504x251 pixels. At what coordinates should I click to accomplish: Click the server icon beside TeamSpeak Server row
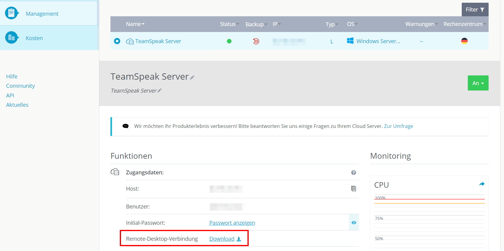point(130,41)
